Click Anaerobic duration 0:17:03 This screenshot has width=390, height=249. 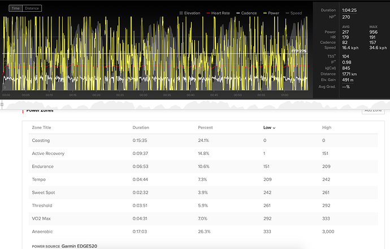click(x=140, y=232)
